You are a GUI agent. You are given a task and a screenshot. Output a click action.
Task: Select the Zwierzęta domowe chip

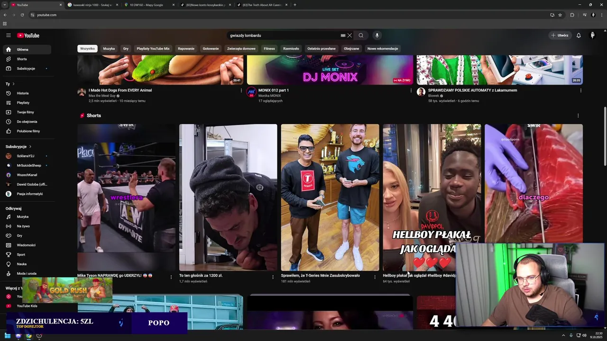click(241, 48)
